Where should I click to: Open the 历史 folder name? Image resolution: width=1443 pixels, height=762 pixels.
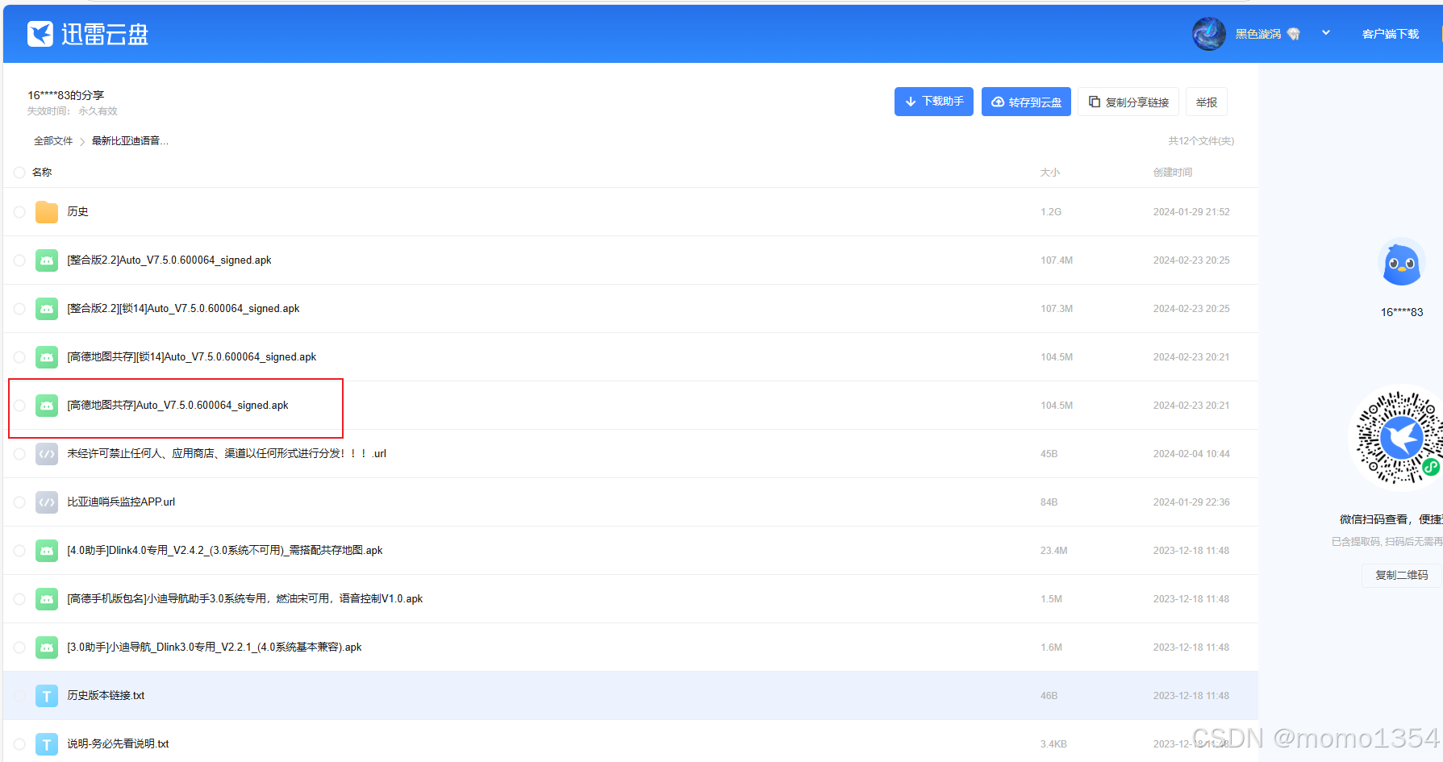tap(77, 212)
